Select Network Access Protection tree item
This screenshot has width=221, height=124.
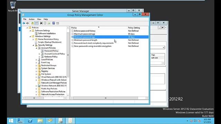tap(53, 94)
